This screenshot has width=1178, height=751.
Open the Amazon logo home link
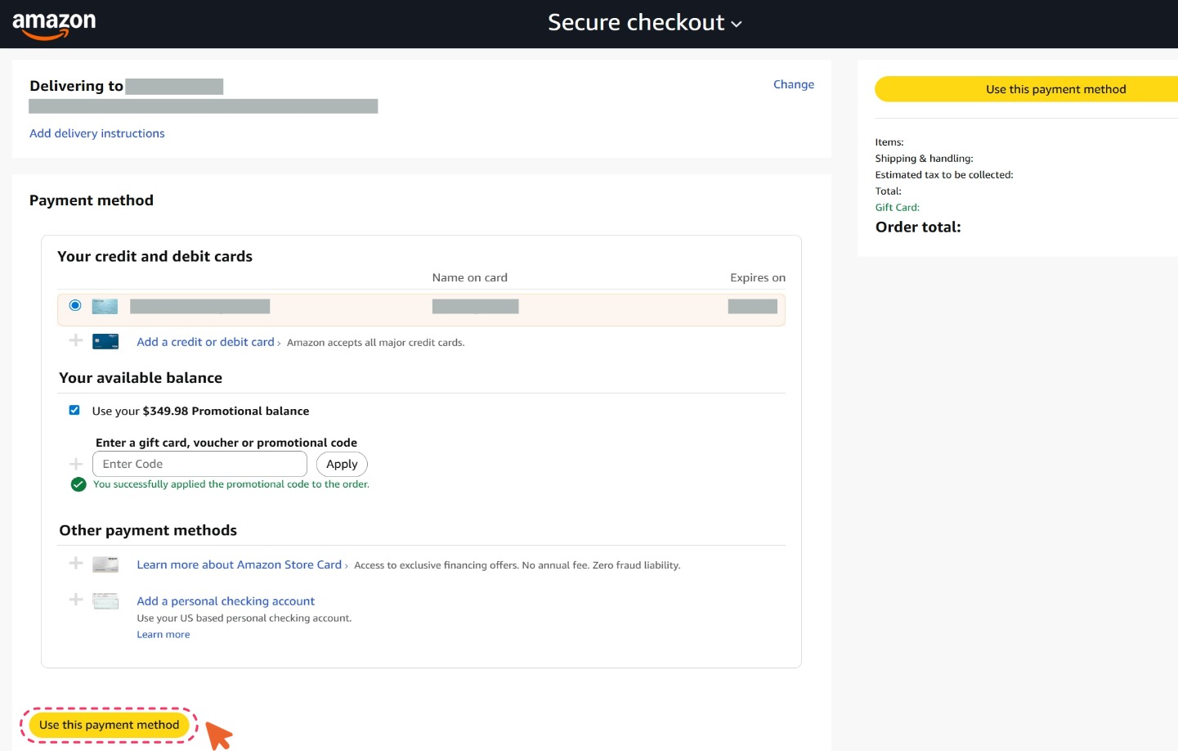coord(54,25)
